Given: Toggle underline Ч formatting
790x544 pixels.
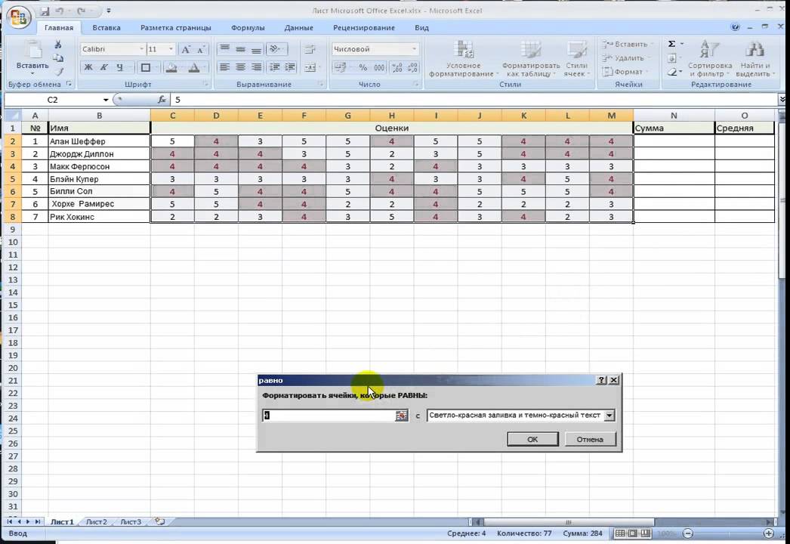Looking at the screenshot, I should point(120,67).
